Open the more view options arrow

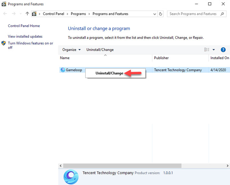(x=214, y=50)
